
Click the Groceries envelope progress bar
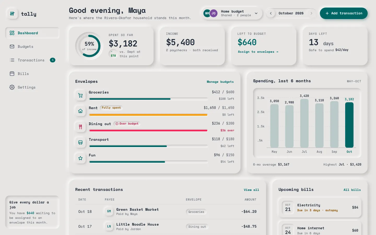pyautogui.click(x=148, y=99)
